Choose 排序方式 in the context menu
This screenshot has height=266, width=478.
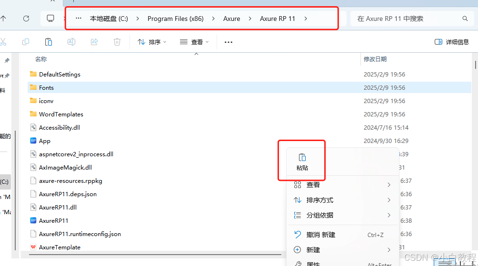point(343,199)
